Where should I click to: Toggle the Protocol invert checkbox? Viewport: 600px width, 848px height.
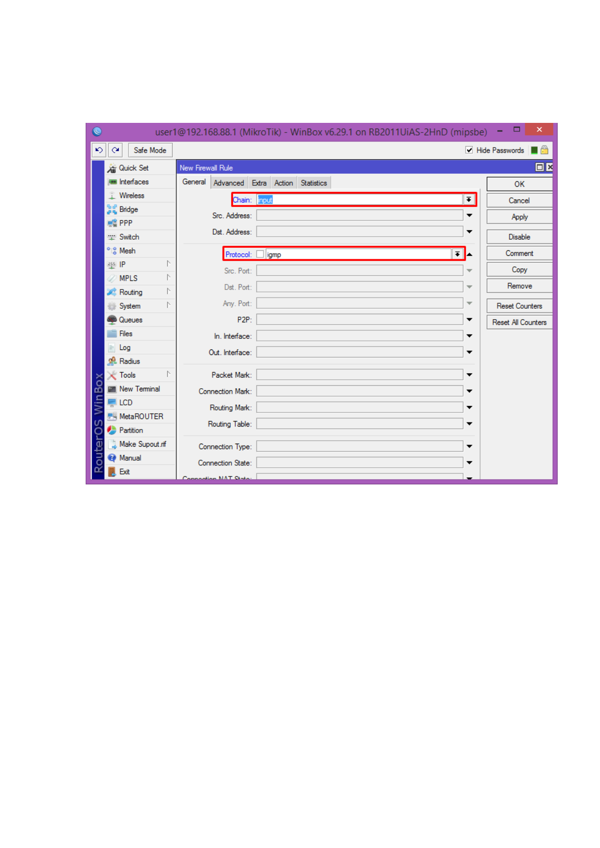click(x=260, y=254)
